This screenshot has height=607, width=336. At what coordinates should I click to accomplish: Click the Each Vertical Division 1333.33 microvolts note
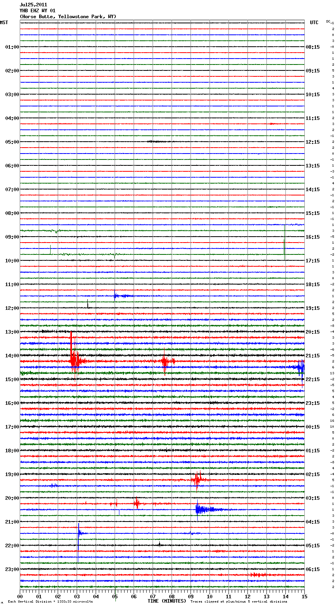[x=50, y=601]
